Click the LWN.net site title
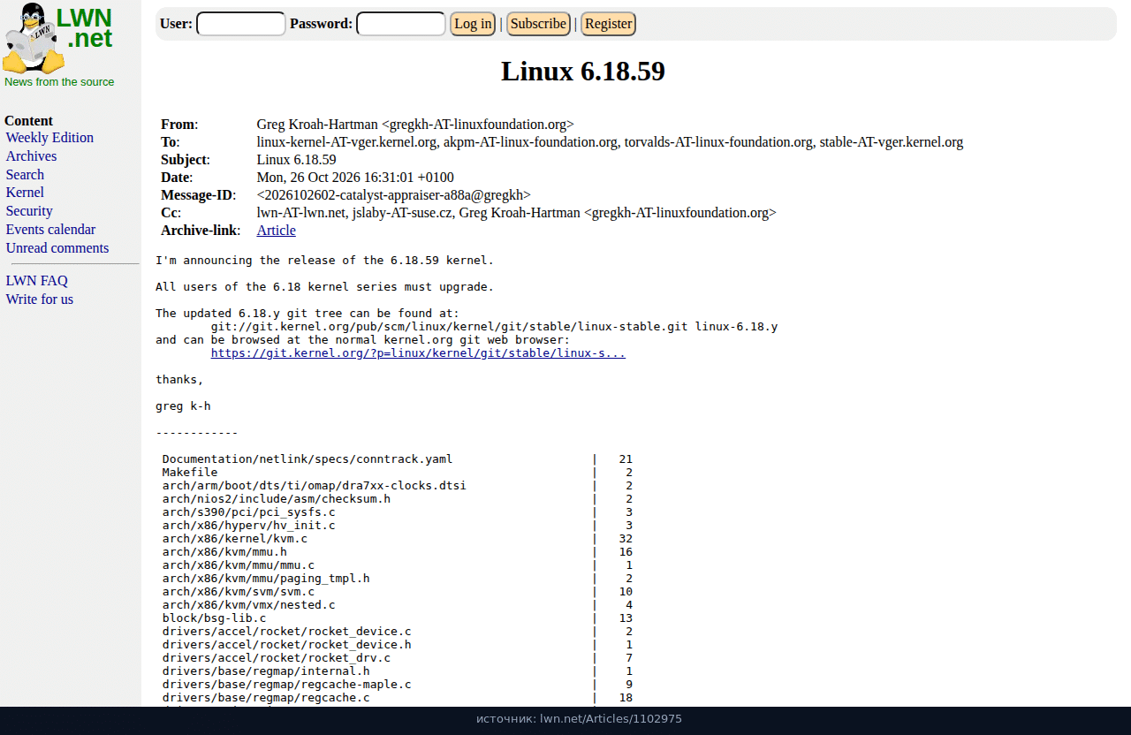Image resolution: width=1131 pixels, height=735 pixels. coord(84,28)
